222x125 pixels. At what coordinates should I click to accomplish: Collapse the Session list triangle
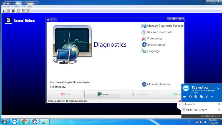click(183, 104)
